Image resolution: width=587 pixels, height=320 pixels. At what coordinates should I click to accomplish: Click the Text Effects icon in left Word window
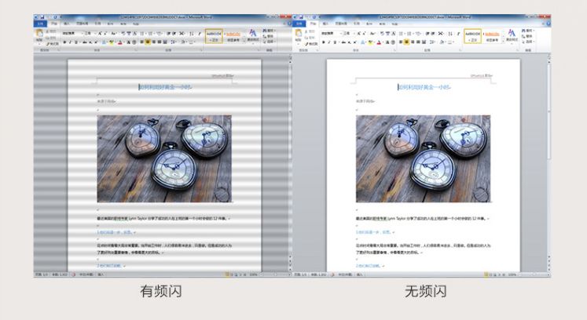pyautogui.click(x=104, y=42)
